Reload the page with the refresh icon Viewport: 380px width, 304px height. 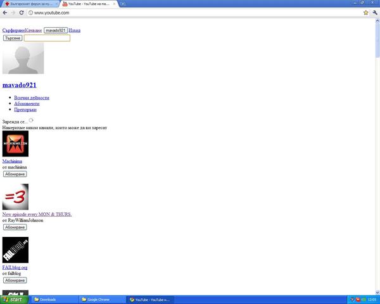click(22, 13)
